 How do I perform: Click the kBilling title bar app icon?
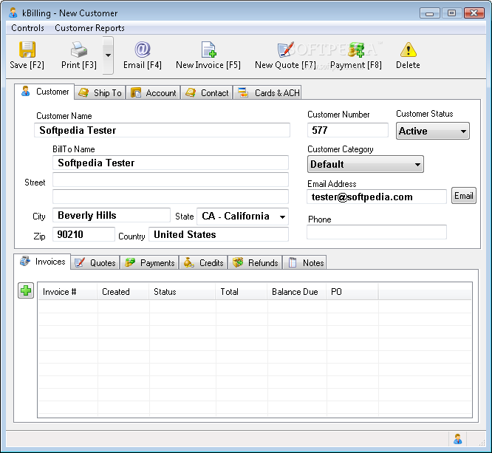13,13
